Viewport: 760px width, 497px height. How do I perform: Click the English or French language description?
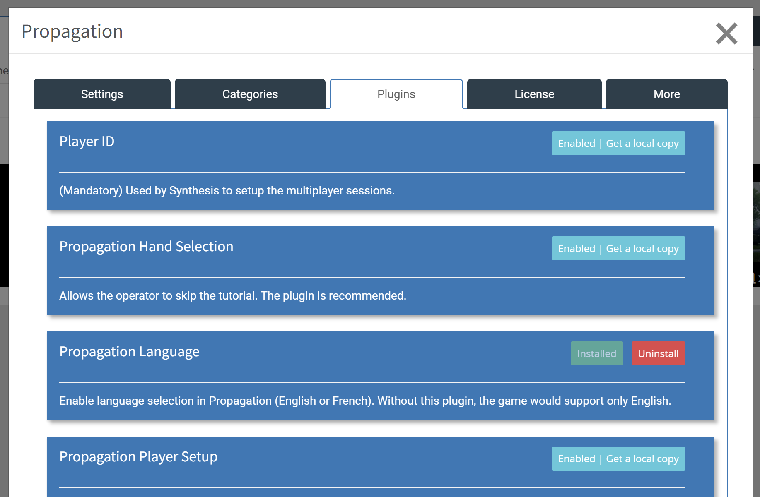pyautogui.click(x=365, y=401)
